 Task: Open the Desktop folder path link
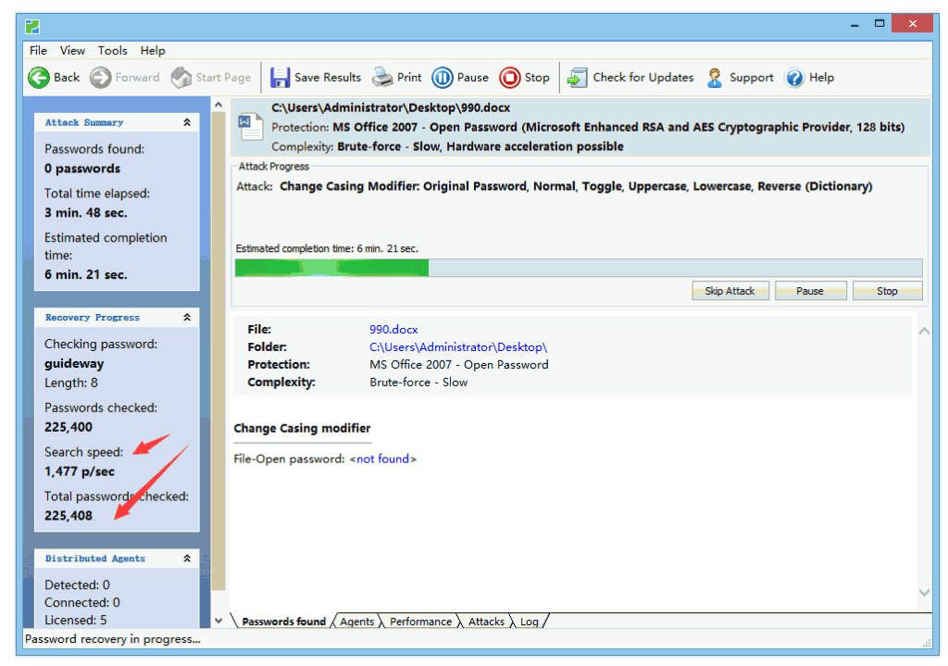coord(457,347)
